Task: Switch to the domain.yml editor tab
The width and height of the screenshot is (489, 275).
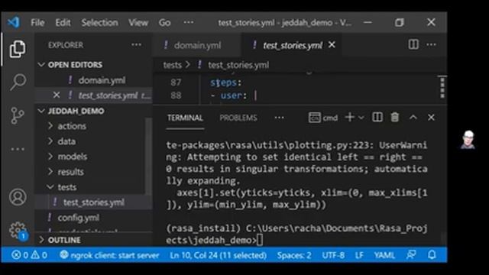Action: [x=197, y=45]
